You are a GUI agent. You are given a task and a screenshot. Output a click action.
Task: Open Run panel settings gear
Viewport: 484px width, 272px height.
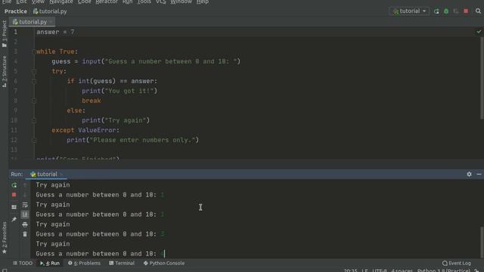tap(469, 175)
